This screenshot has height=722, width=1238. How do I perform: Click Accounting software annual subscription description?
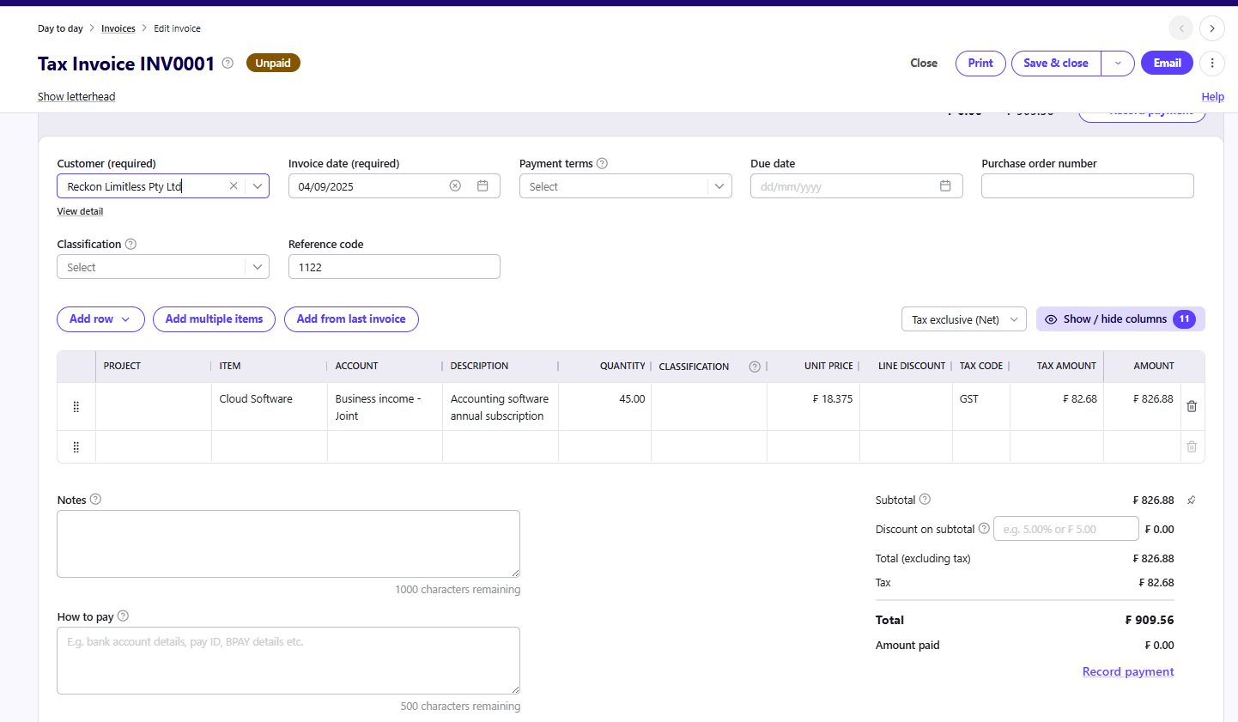point(501,407)
